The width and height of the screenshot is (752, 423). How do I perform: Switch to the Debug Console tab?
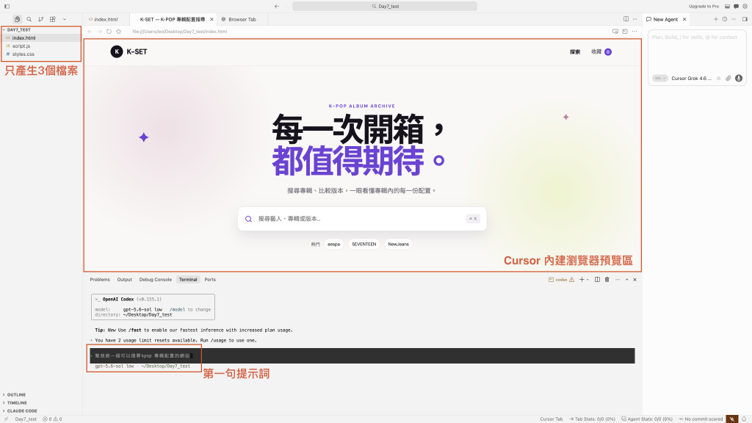156,280
